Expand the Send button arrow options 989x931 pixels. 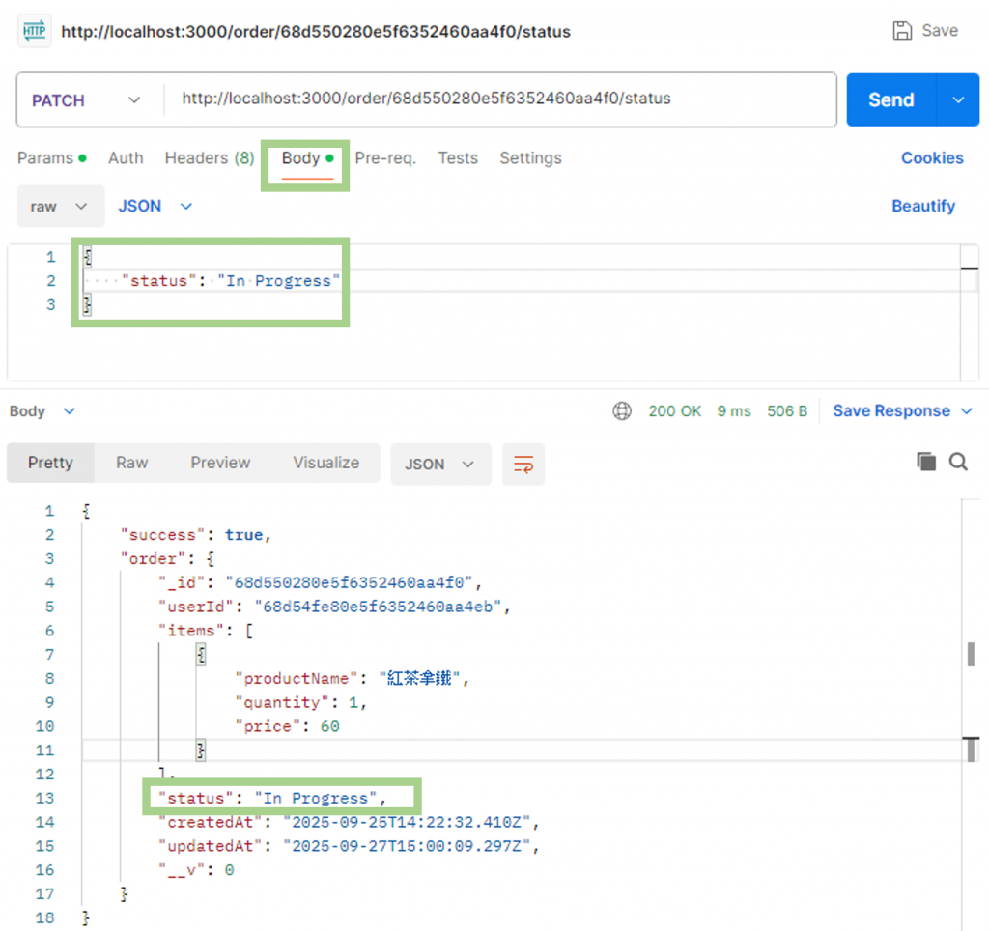tap(958, 99)
